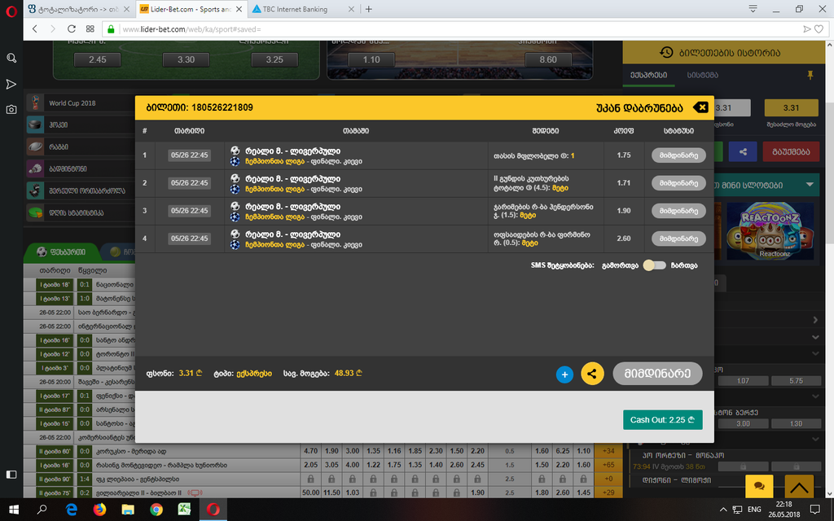Select the ფეხბურთი sport tab

coord(61,252)
